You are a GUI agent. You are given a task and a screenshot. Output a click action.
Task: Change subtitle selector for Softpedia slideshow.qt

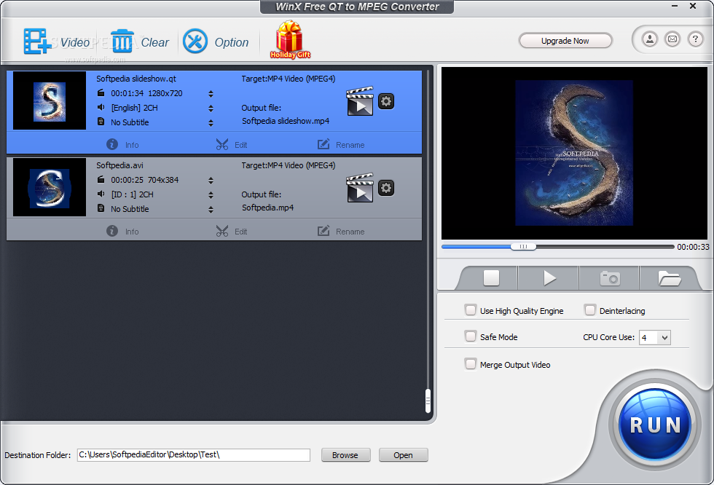pyautogui.click(x=211, y=123)
